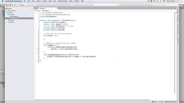Open the Update() member breadcrumb
Image resolution: width=184 pixels, height=103 pixels.
[46, 11]
